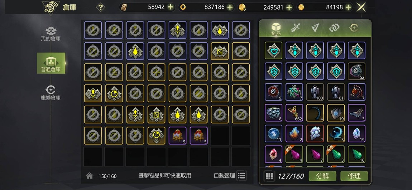
Task: Select the 普通倉庫 tab
Action: (51, 63)
